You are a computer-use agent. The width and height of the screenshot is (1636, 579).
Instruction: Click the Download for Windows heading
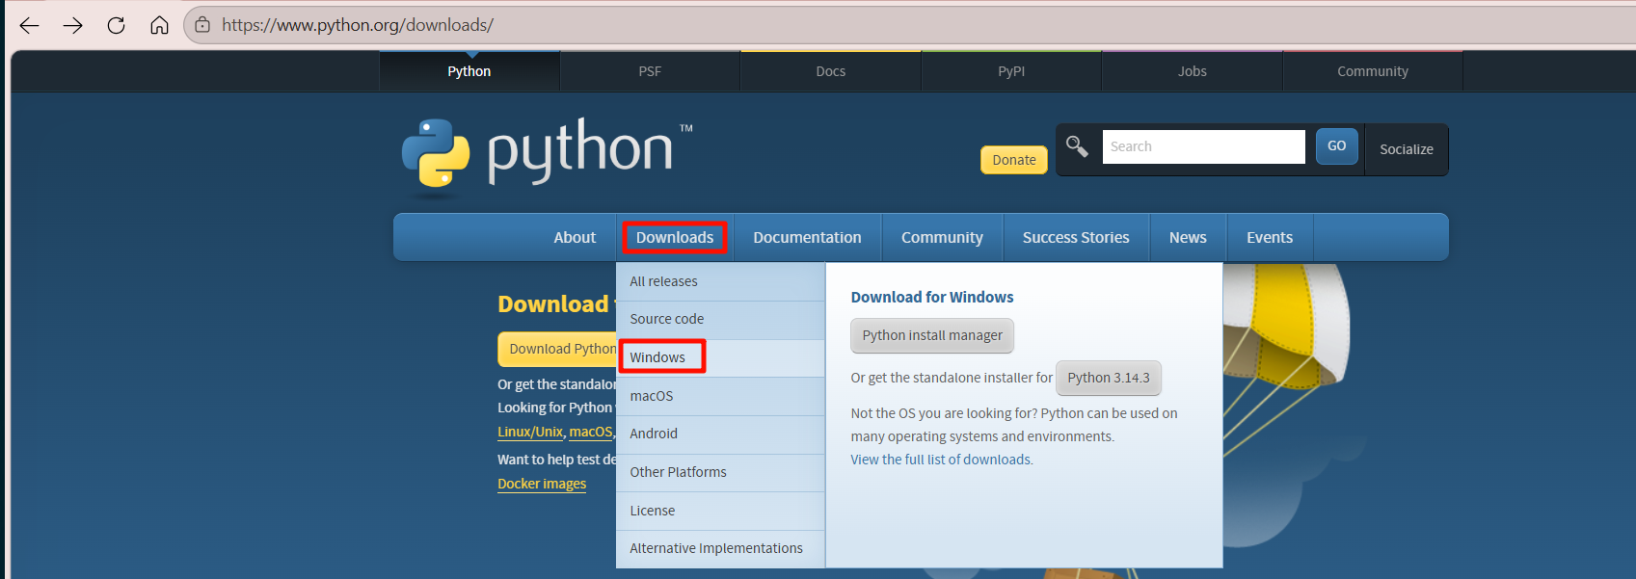(932, 297)
